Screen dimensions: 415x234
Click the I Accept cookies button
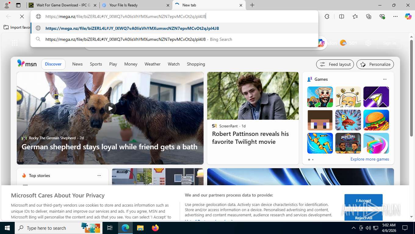[x=363, y=200]
